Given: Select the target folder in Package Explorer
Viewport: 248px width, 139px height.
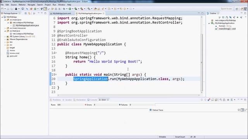Looking at the screenshot, I should (x=12, y=47).
